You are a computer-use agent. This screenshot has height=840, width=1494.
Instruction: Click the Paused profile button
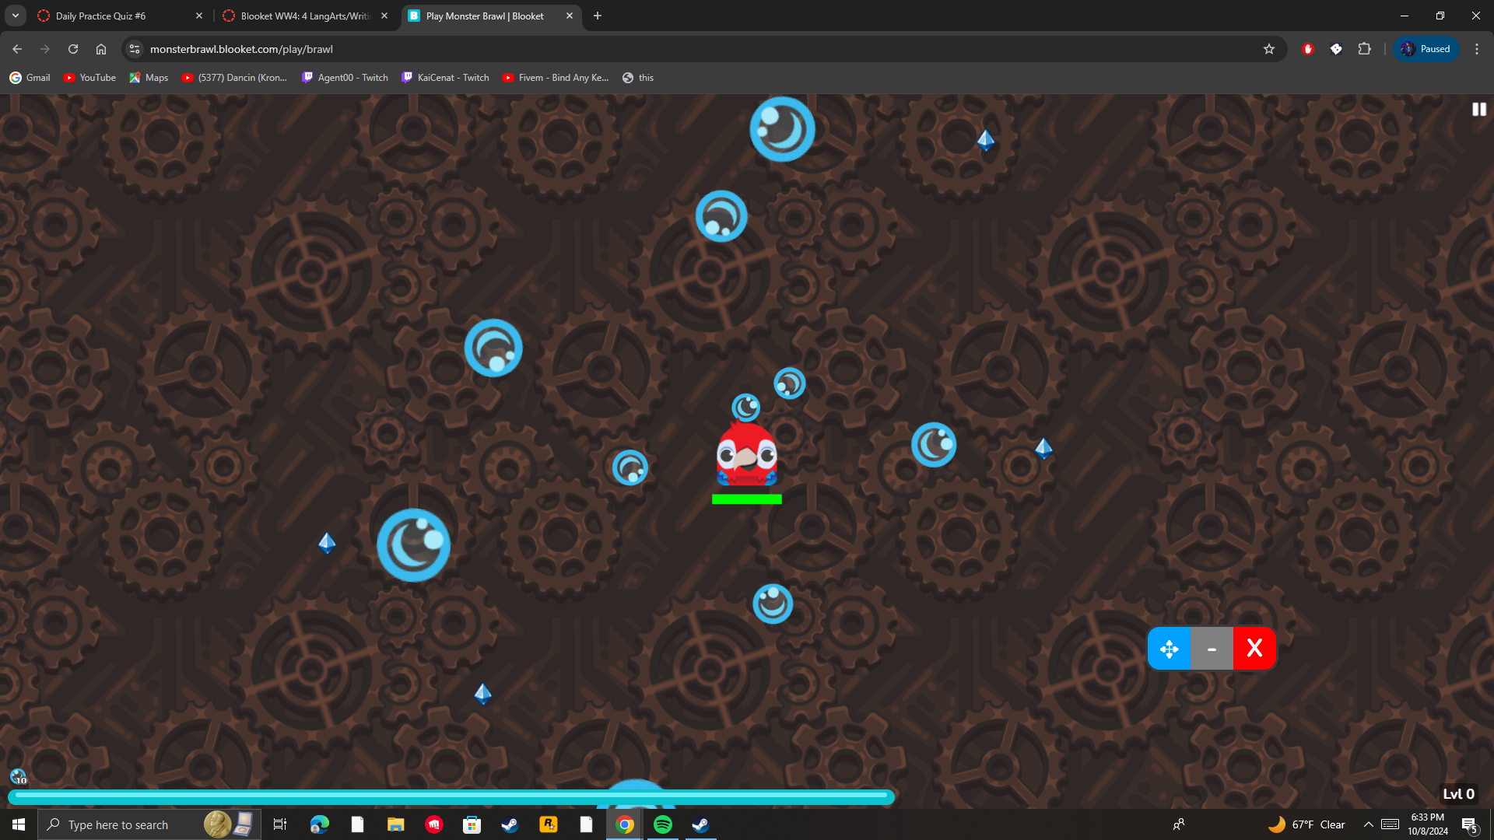pos(1426,49)
